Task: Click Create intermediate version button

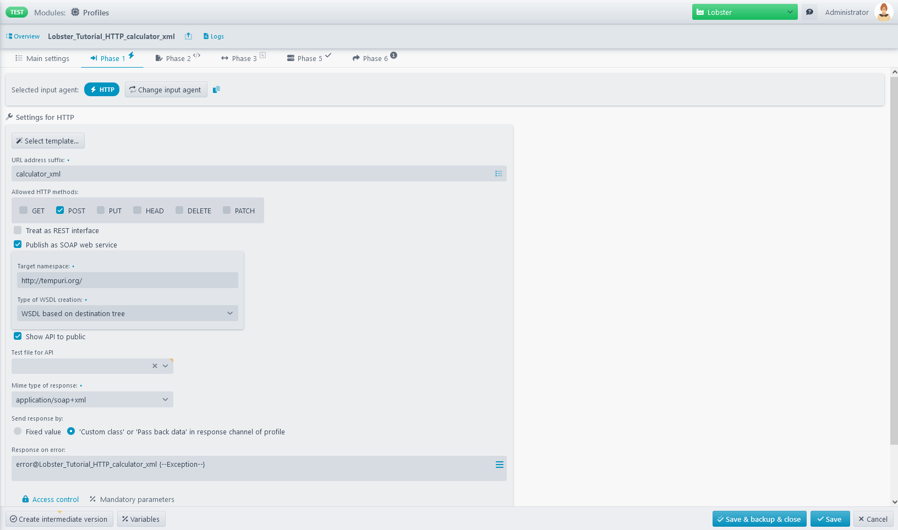Action: coord(59,519)
